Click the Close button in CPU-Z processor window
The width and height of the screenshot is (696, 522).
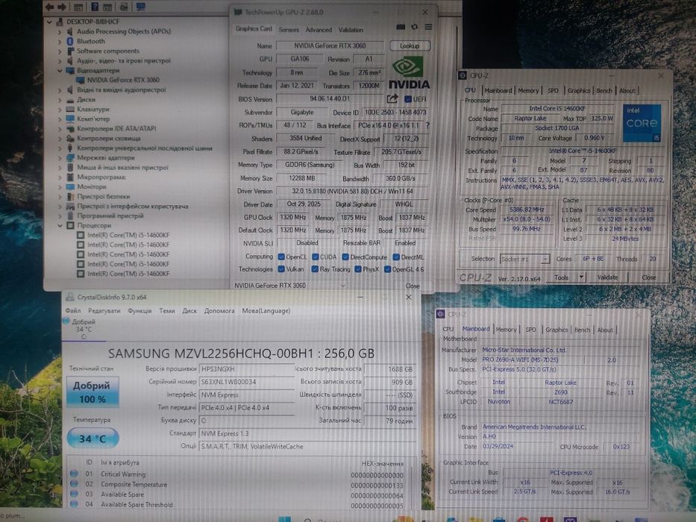tap(648, 277)
